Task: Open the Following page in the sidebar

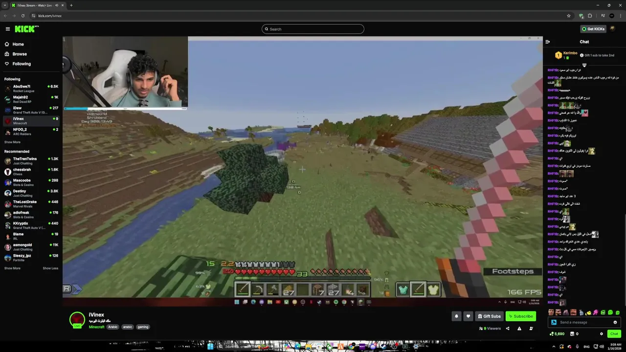Action: click(22, 64)
